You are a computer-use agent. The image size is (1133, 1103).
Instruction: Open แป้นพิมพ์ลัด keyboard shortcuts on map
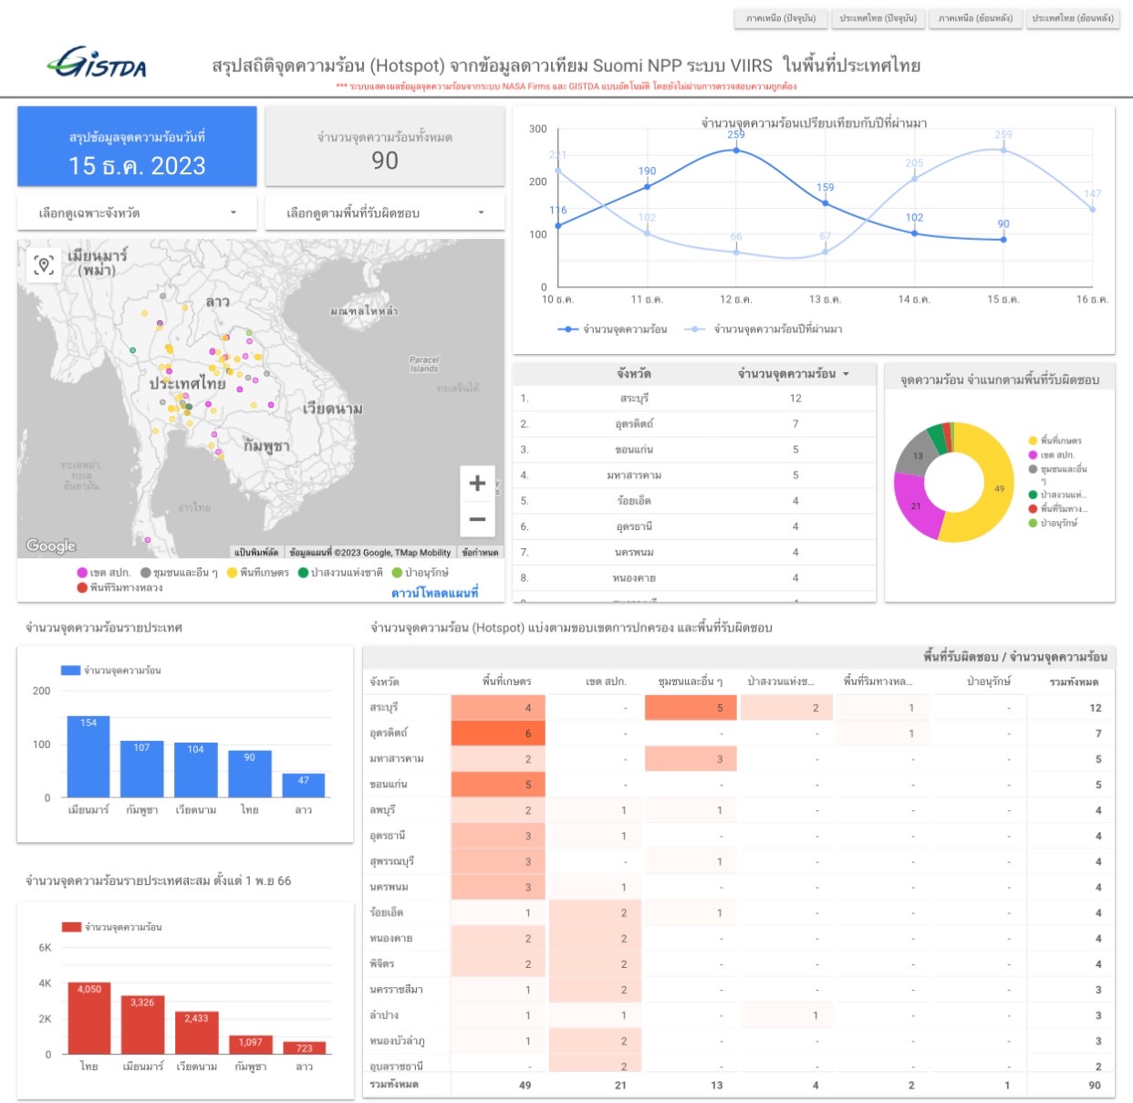coord(256,552)
